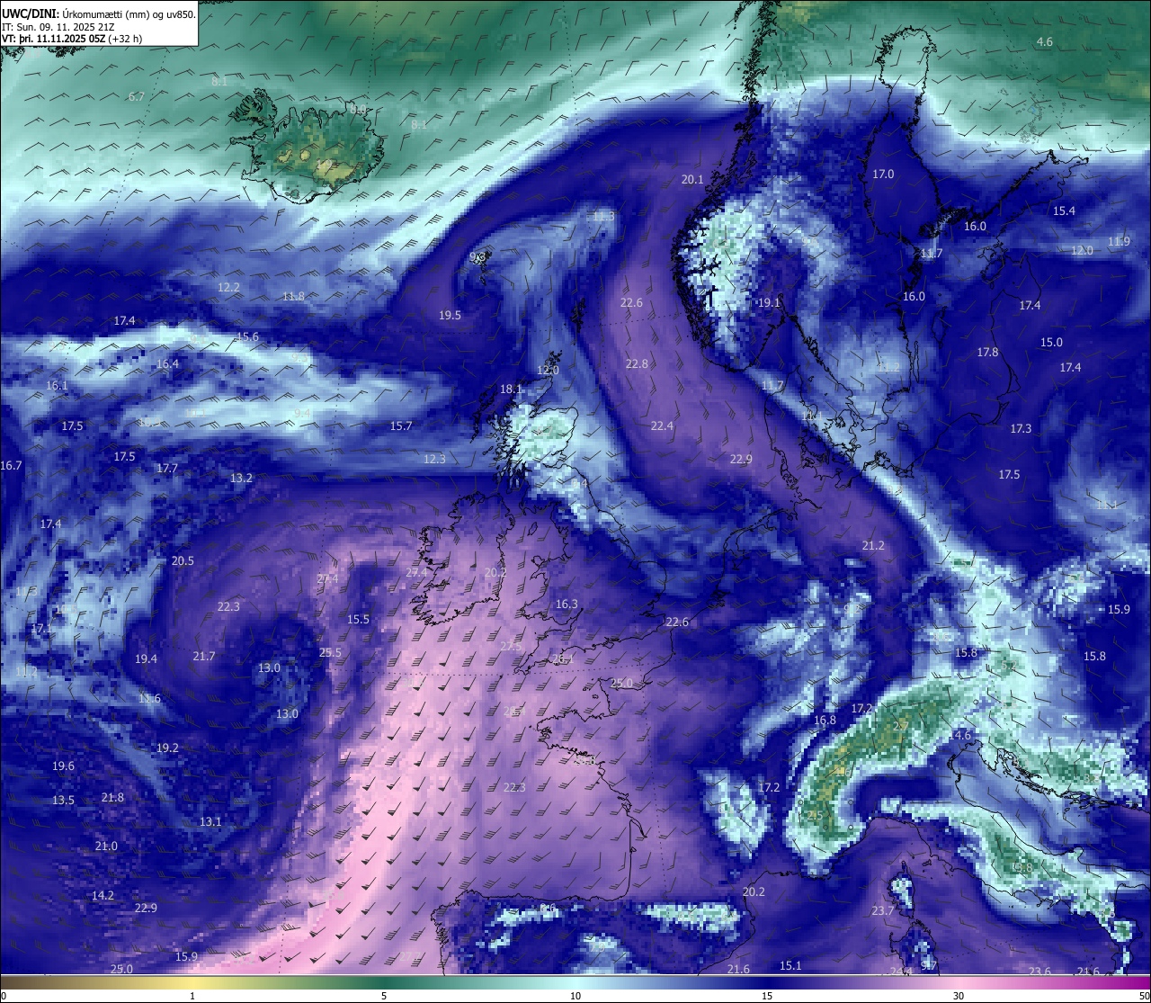This screenshot has width=1151, height=1003.
Task: Click the 22.8 value in the North Sea
Action: pyautogui.click(x=637, y=363)
